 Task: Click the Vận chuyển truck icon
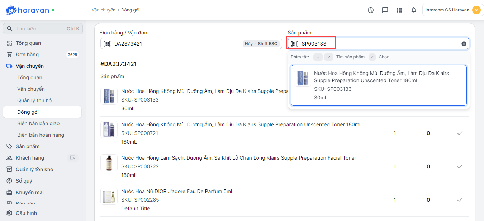tap(9, 66)
